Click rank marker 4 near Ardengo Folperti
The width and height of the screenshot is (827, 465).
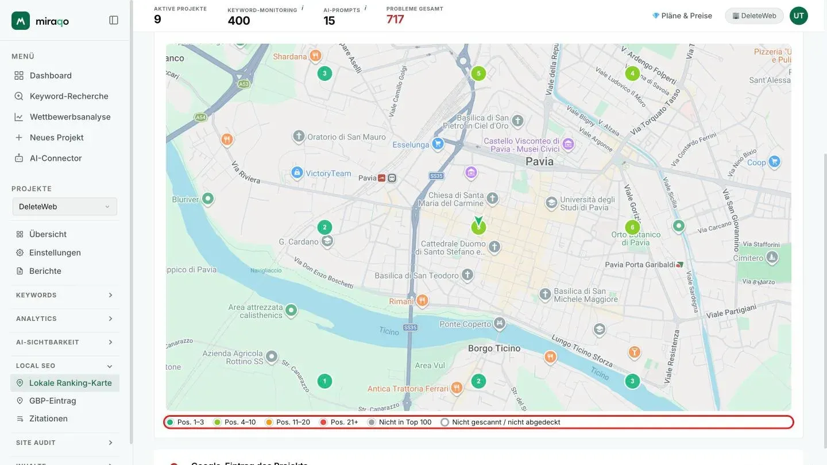pyautogui.click(x=632, y=73)
